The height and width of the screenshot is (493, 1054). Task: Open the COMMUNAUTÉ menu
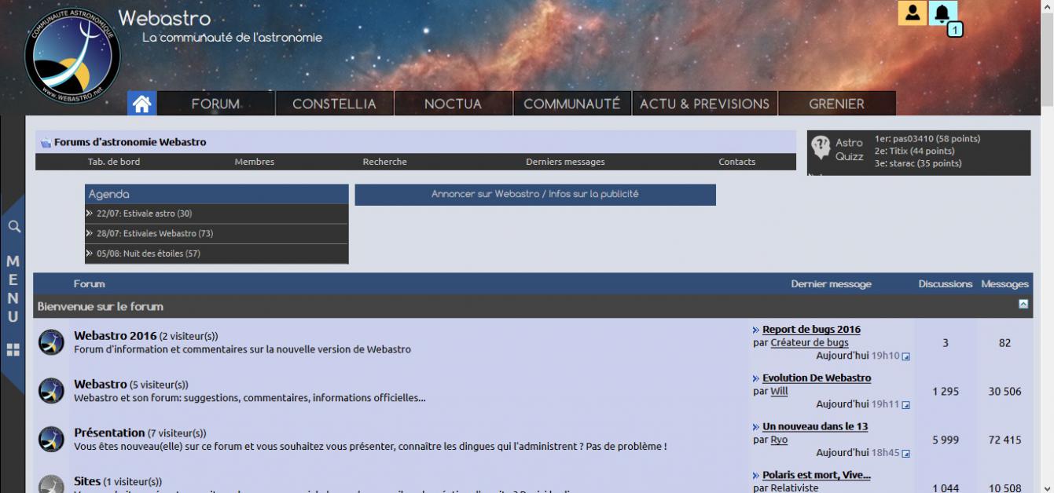pyautogui.click(x=571, y=104)
